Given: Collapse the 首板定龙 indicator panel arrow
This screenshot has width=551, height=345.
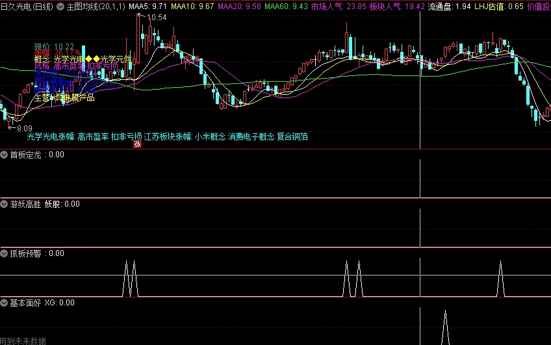Looking at the screenshot, I should pos(4,155).
